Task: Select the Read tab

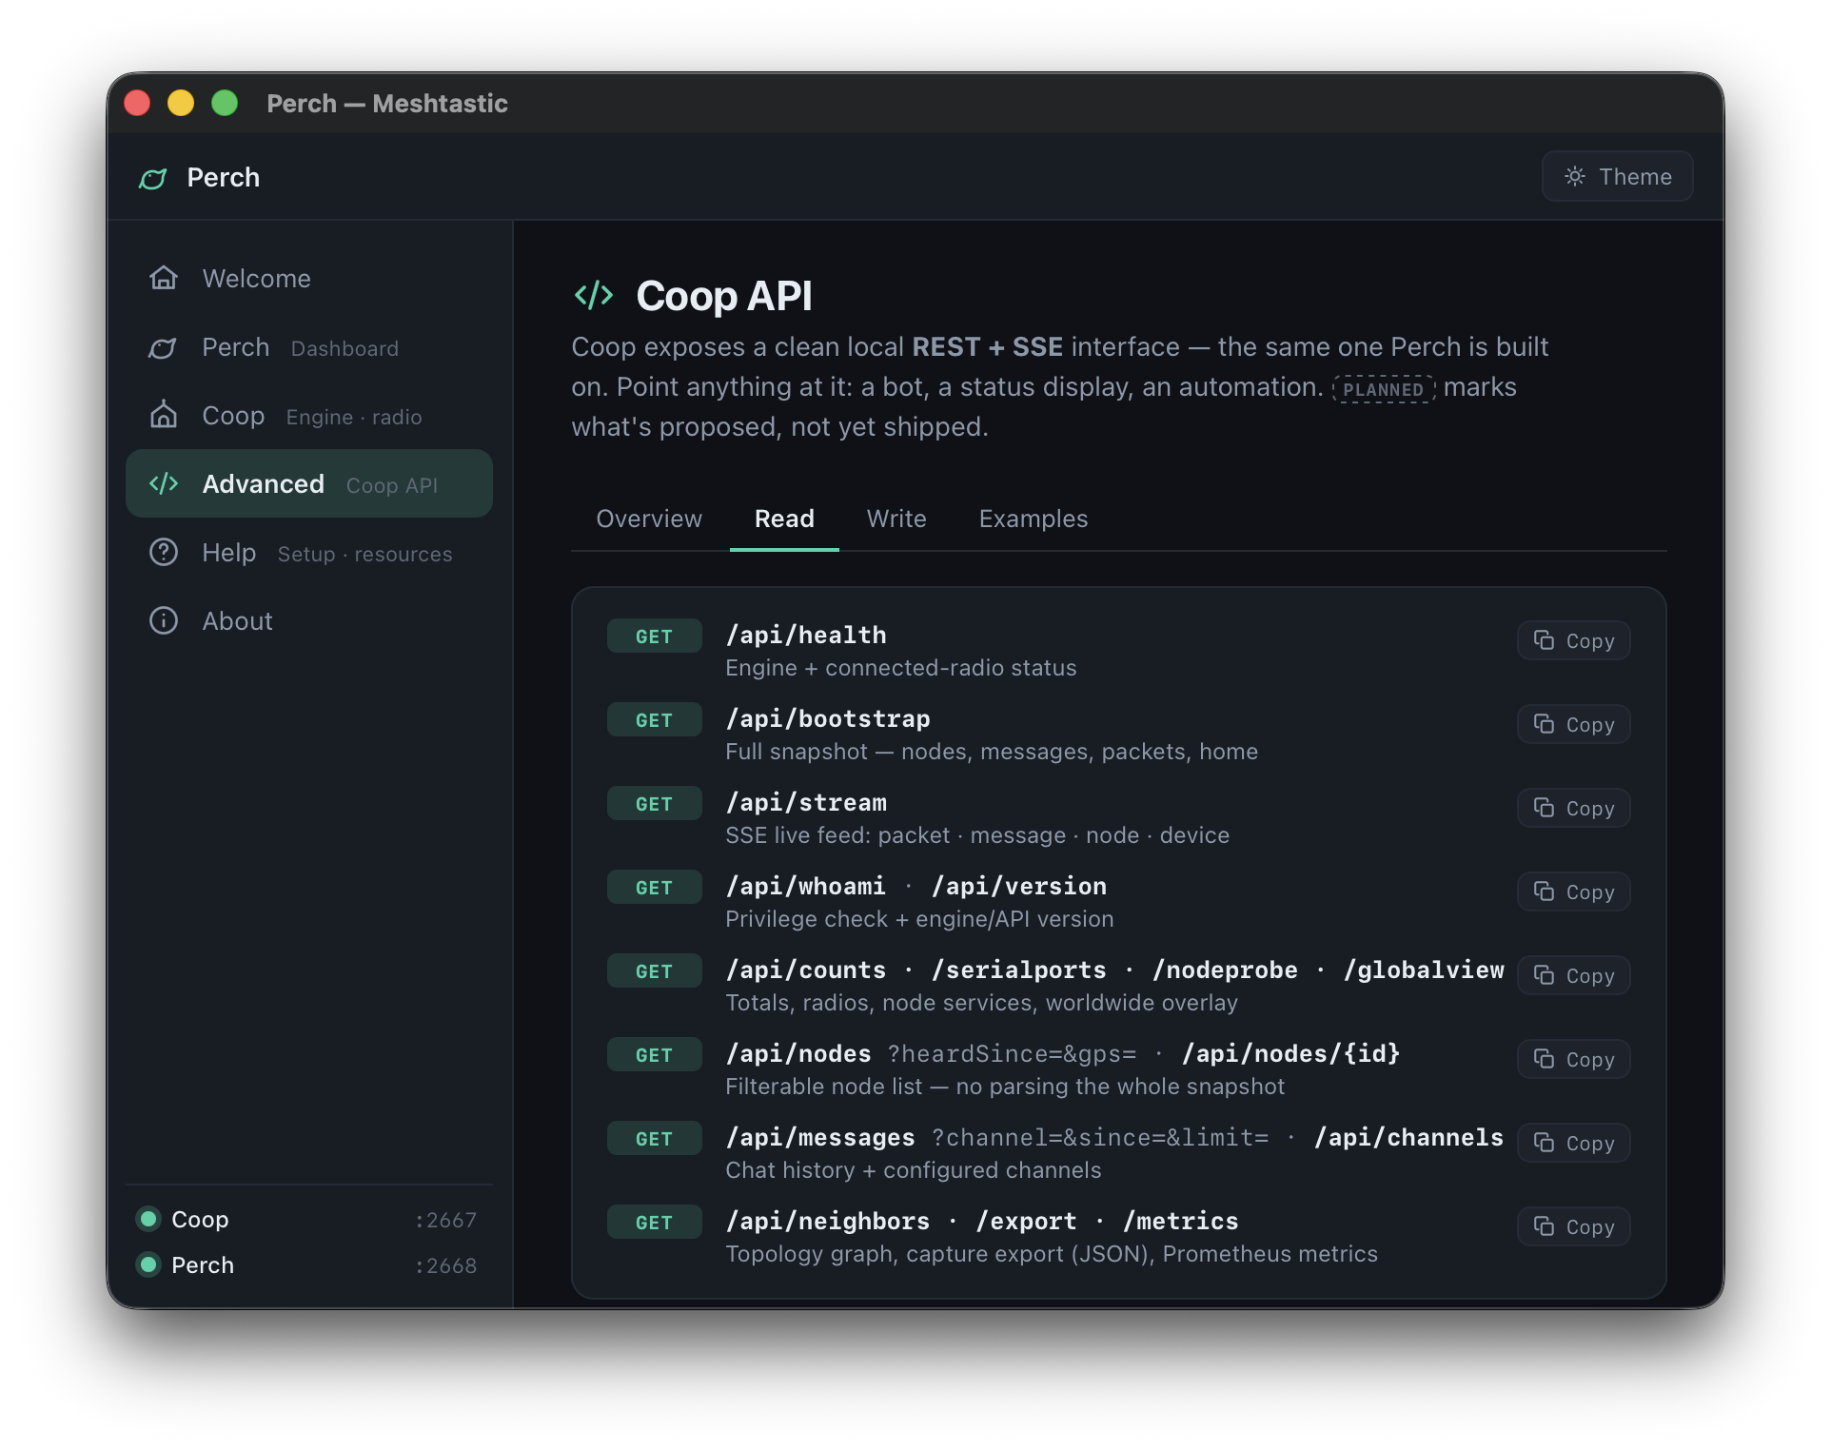Action: (784, 519)
